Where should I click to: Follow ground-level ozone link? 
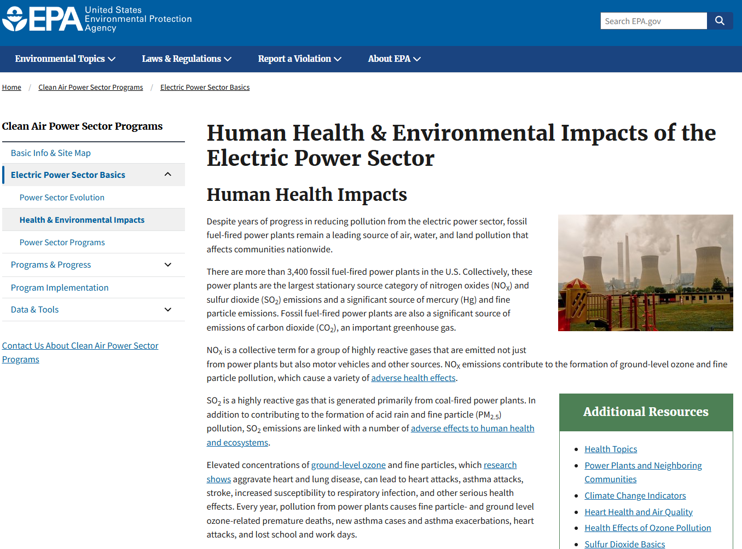coord(349,465)
